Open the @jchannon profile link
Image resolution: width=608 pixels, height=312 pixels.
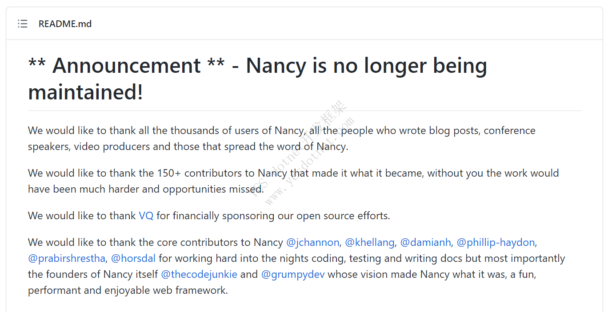tap(313, 242)
